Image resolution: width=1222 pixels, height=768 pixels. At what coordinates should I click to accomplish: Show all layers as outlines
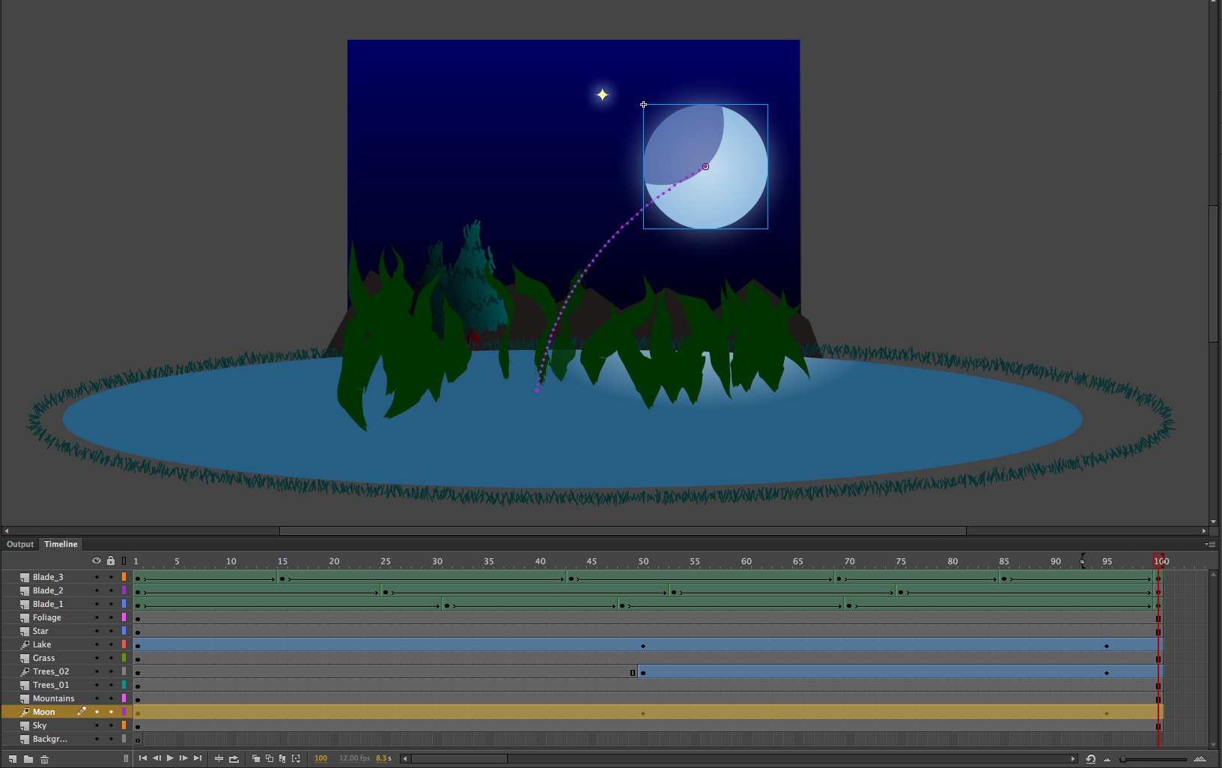pos(124,560)
